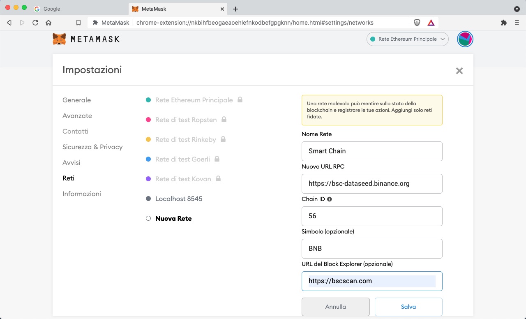Screen dimensions: 526x319
Task: Select Nuova Rete entry
Action: [173, 218]
